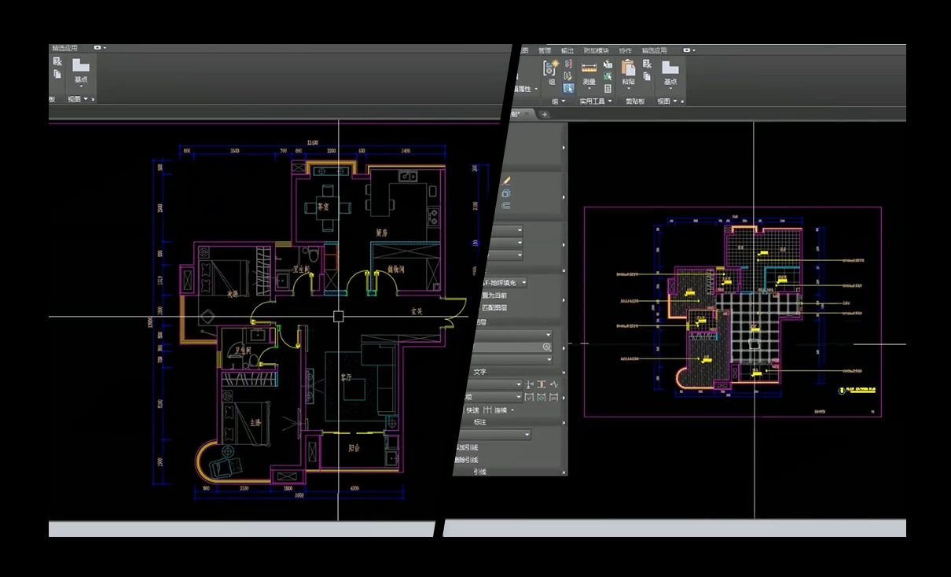Click the Quick dimension (快速) button

point(472,410)
